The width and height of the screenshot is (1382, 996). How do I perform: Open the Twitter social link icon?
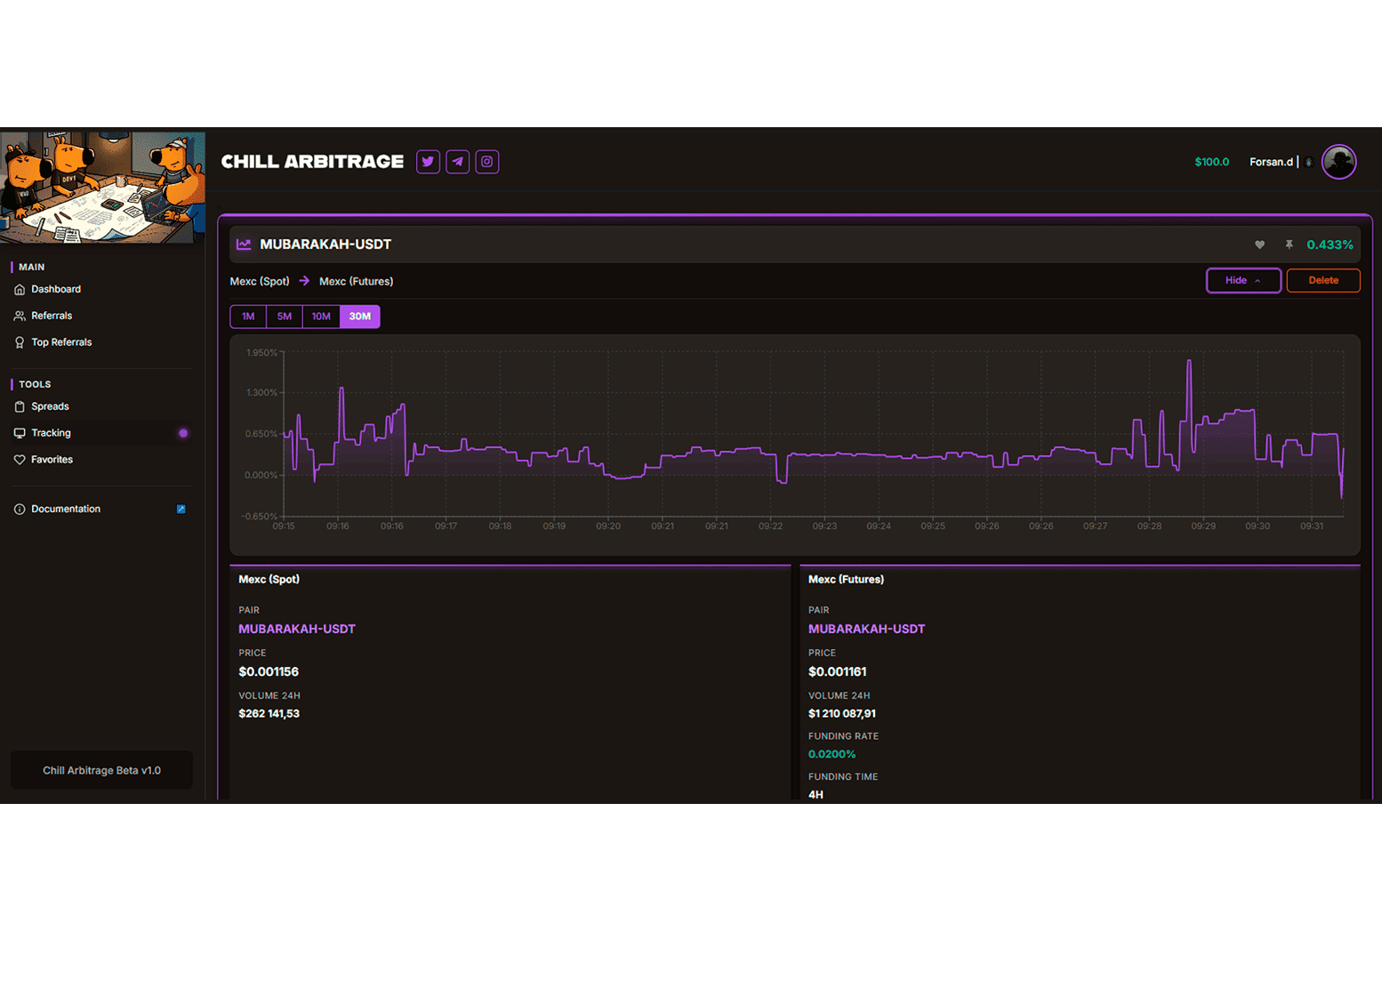428,162
